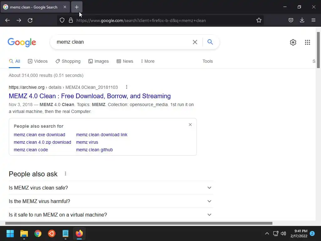Click the archive.org result URL breadcrumb

tap(63, 87)
